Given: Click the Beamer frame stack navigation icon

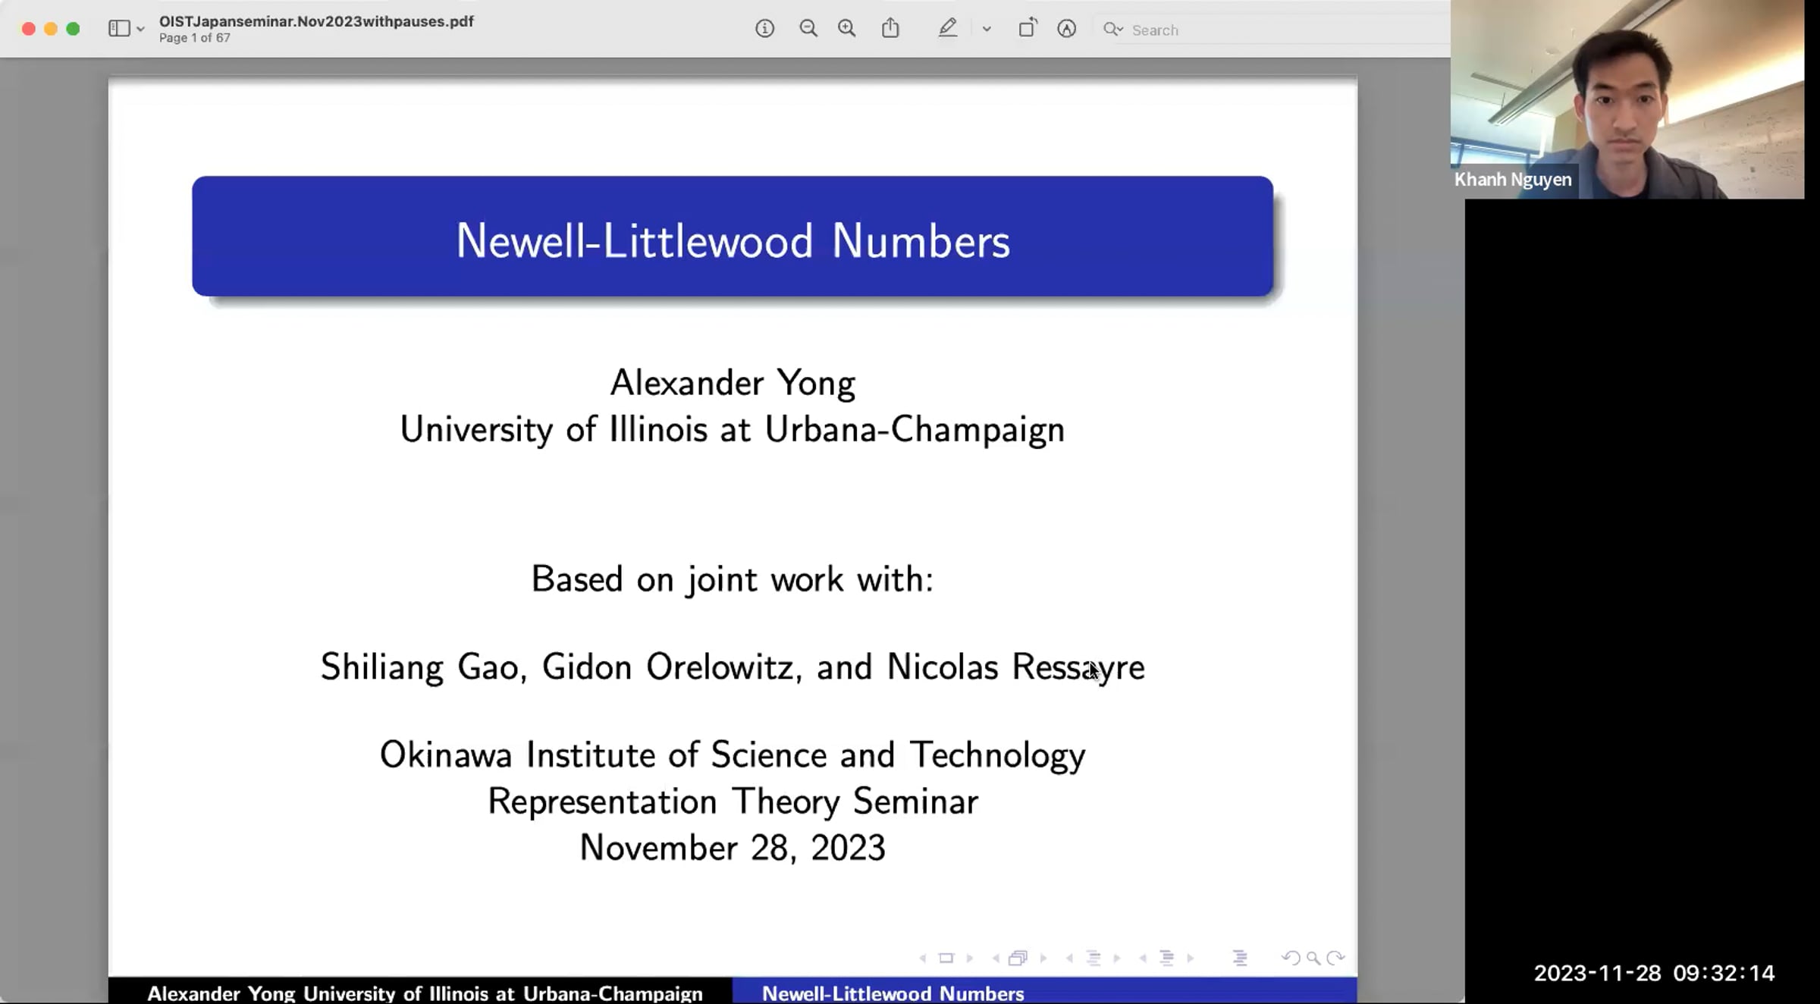Looking at the screenshot, I should (1018, 959).
